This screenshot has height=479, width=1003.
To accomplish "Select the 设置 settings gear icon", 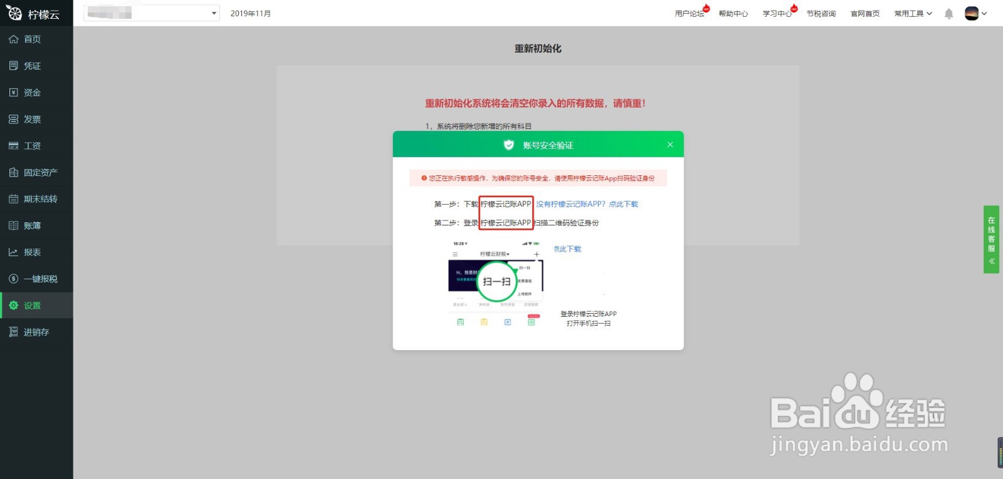I will coord(13,306).
